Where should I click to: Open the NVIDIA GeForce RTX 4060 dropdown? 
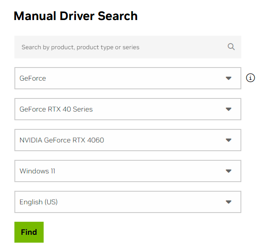pyautogui.click(x=128, y=140)
